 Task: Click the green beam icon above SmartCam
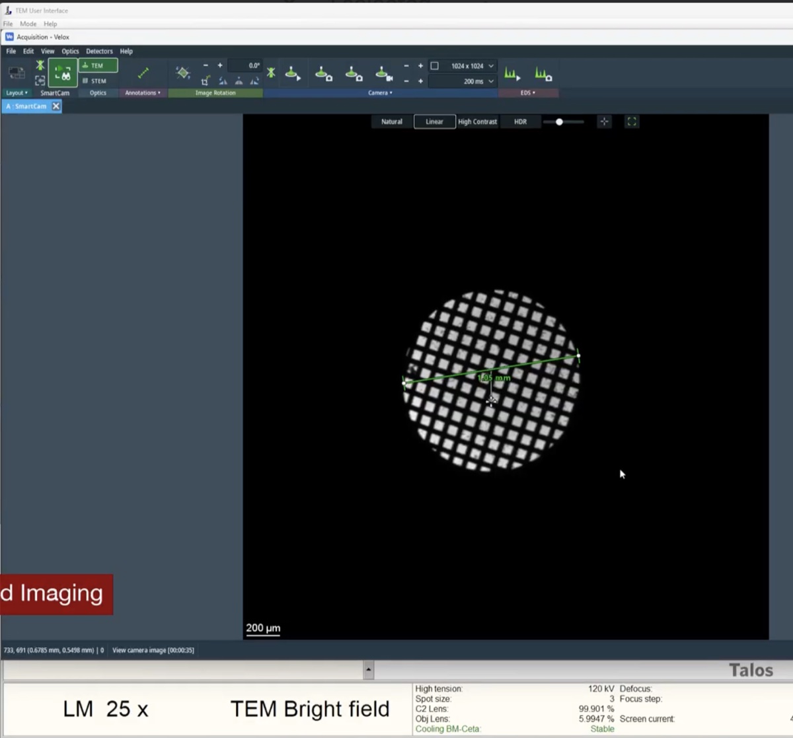[x=40, y=65]
